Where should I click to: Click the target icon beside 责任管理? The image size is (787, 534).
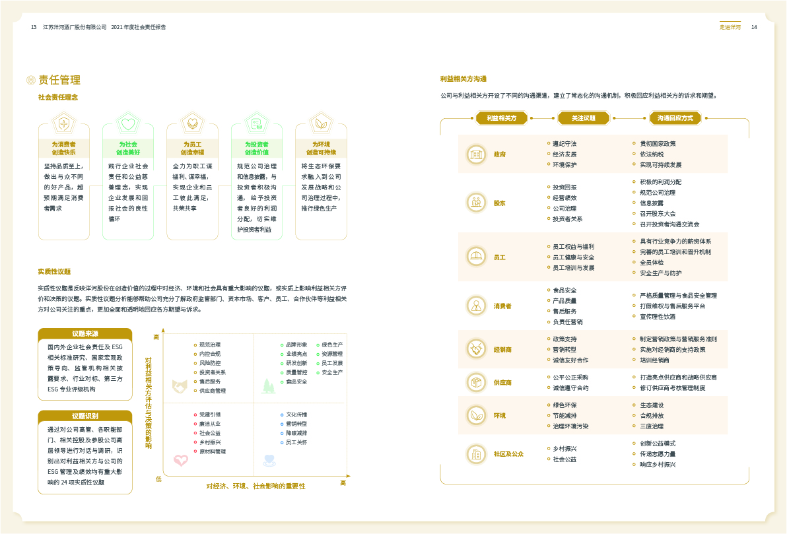pyautogui.click(x=30, y=80)
